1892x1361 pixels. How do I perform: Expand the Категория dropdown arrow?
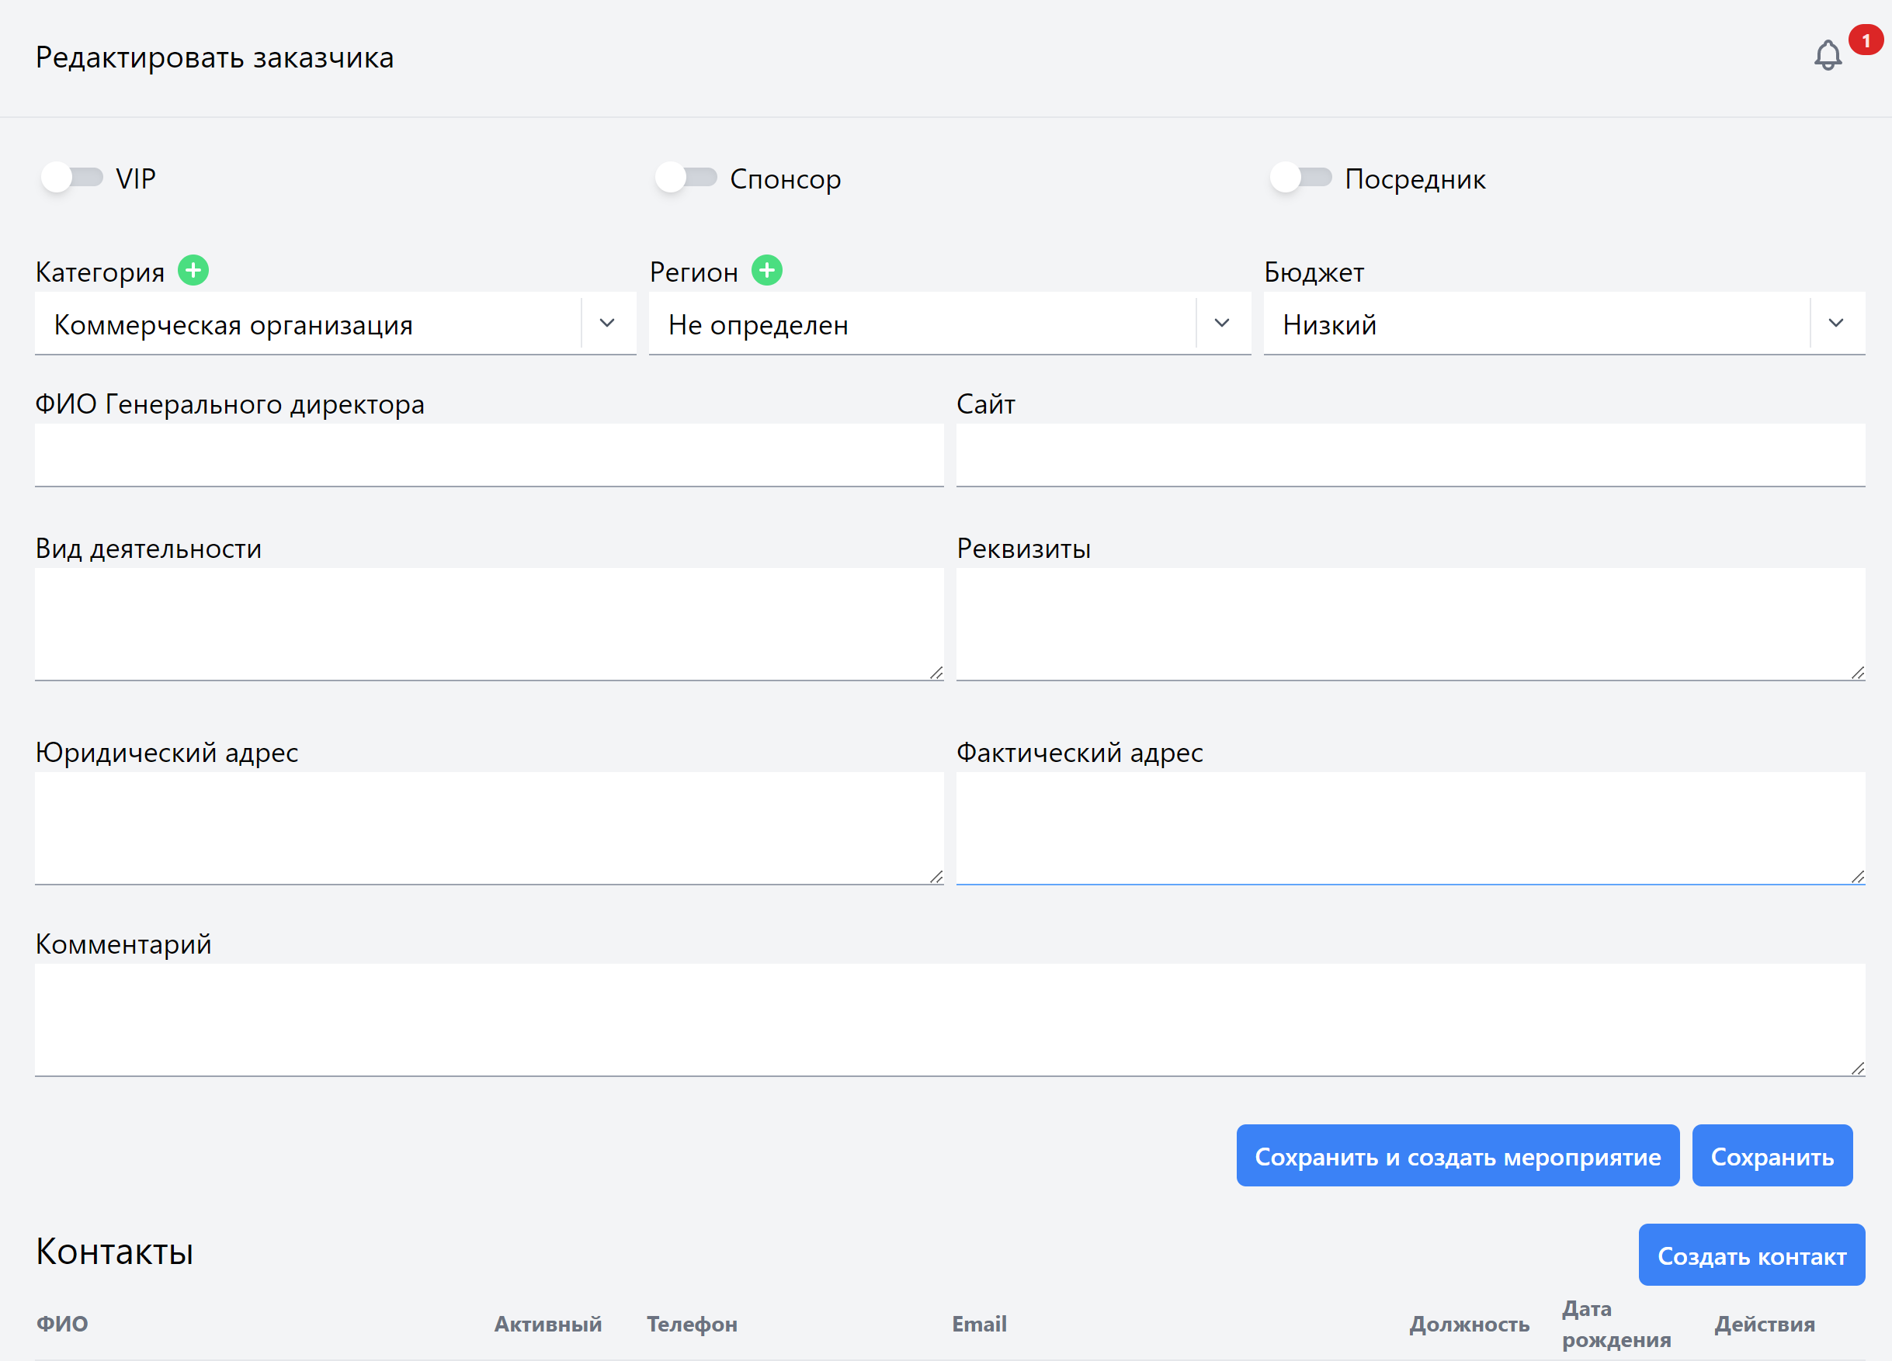(607, 324)
